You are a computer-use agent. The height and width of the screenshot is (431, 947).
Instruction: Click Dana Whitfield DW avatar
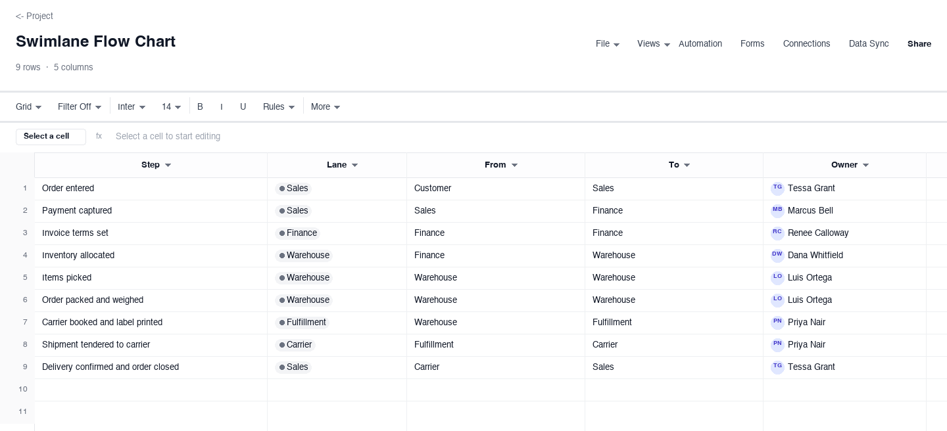(x=777, y=256)
